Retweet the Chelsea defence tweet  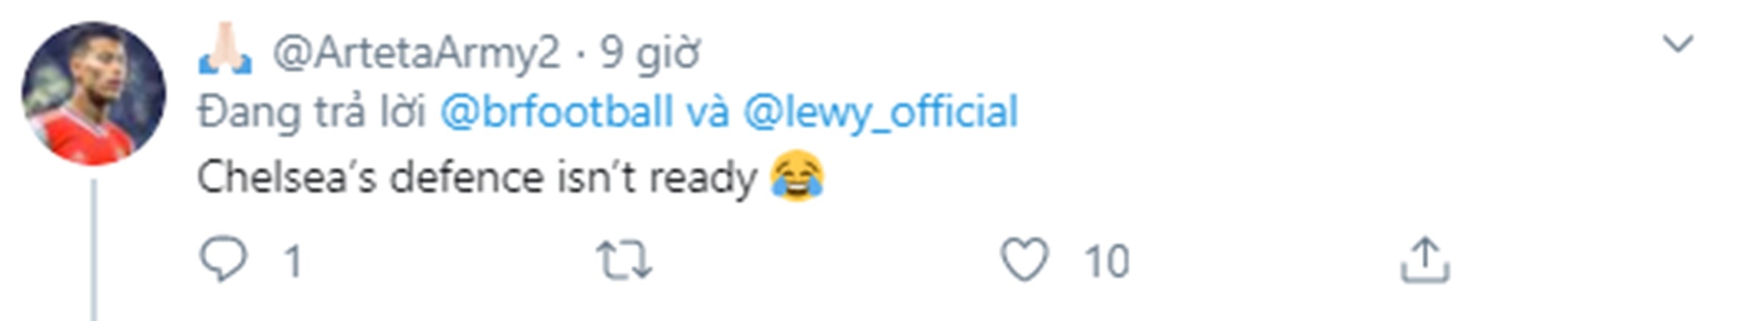pyautogui.click(x=624, y=260)
